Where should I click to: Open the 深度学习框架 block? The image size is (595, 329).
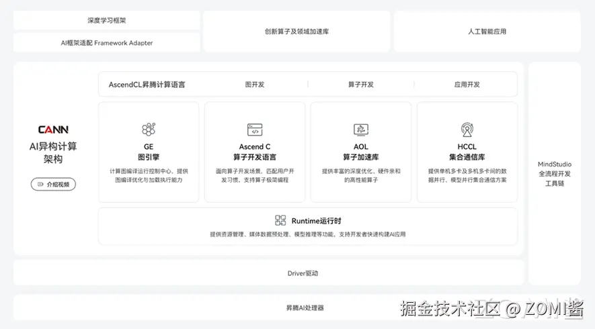click(107, 20)
